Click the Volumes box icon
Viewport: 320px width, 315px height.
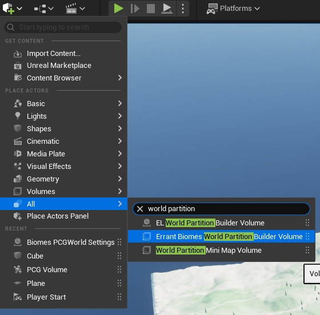tap(18, 192)
